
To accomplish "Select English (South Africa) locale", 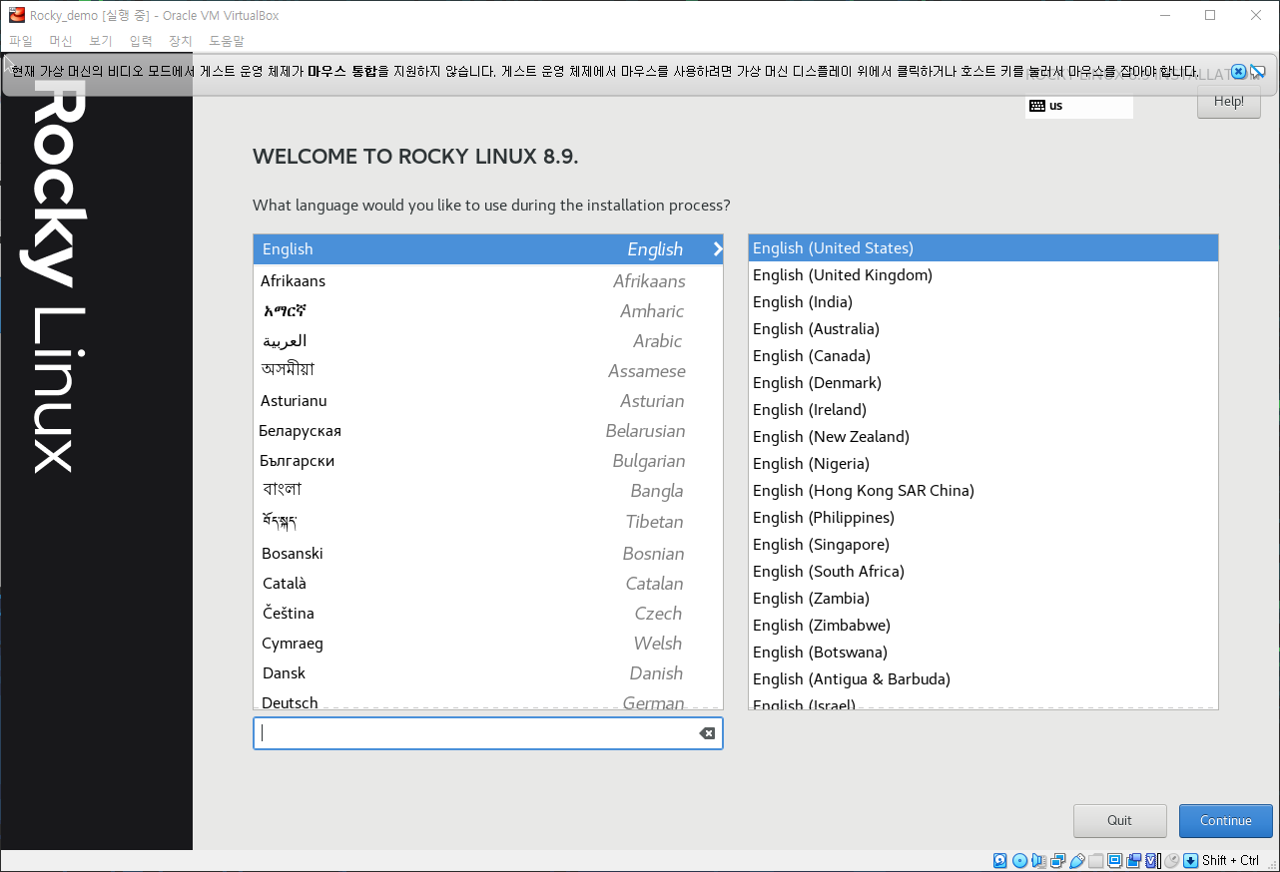I will [x=983, y=572].
